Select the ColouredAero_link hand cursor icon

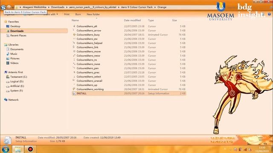pyautogui.click(x=74, y=47)
